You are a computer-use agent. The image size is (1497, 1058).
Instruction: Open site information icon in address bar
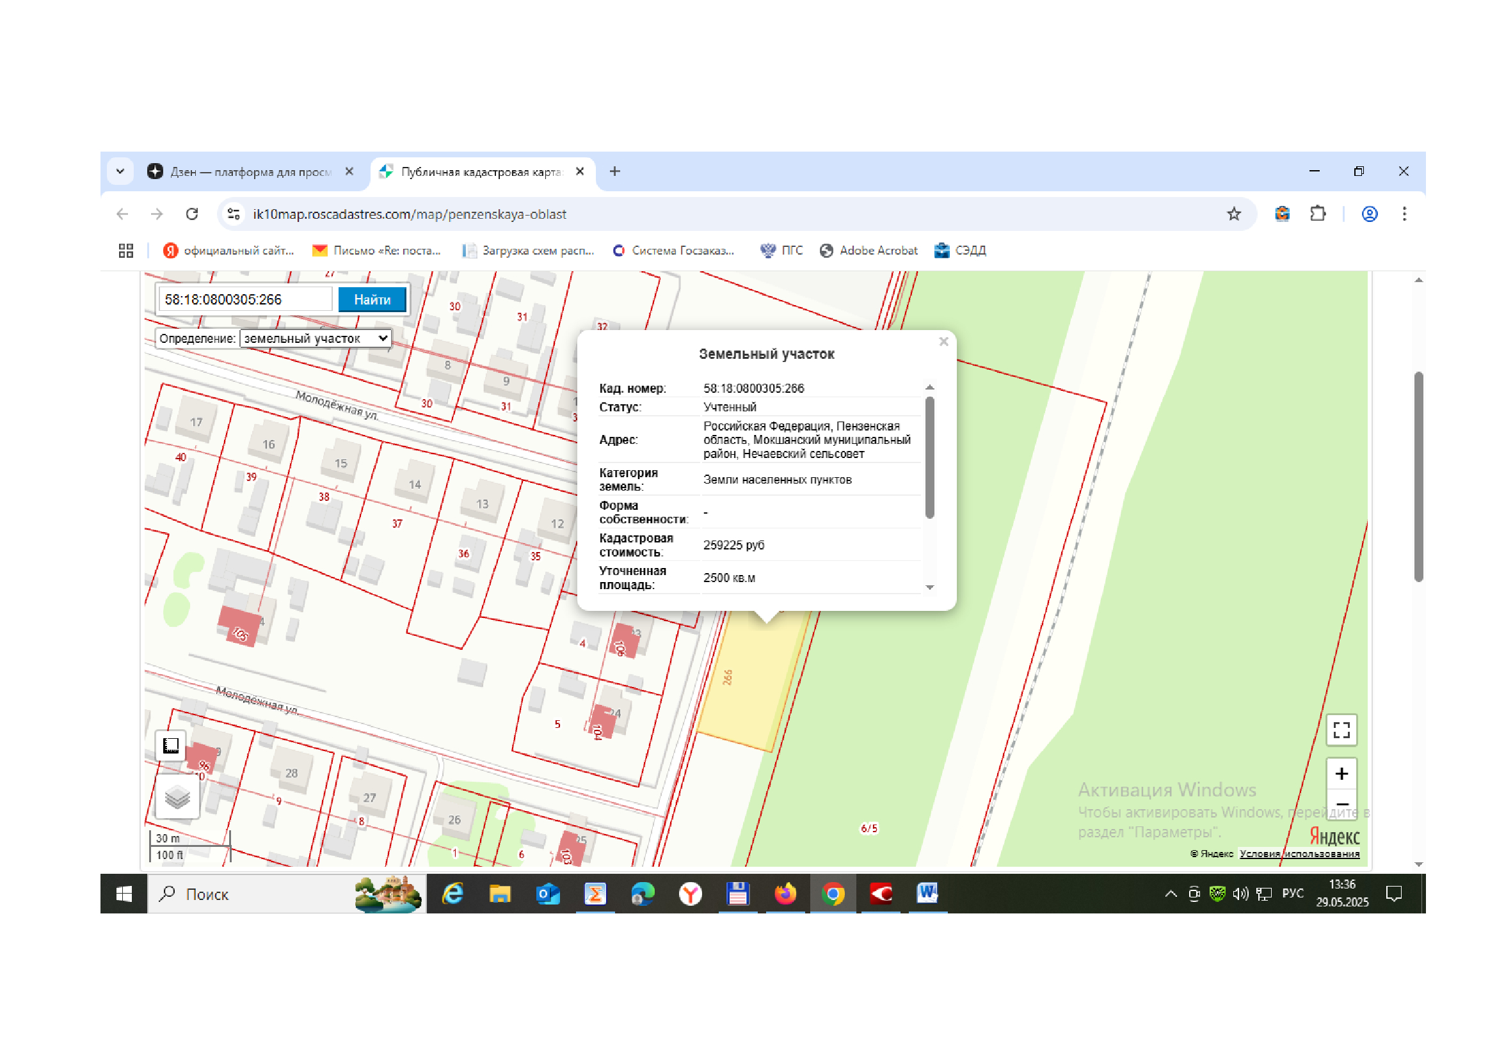234,214
